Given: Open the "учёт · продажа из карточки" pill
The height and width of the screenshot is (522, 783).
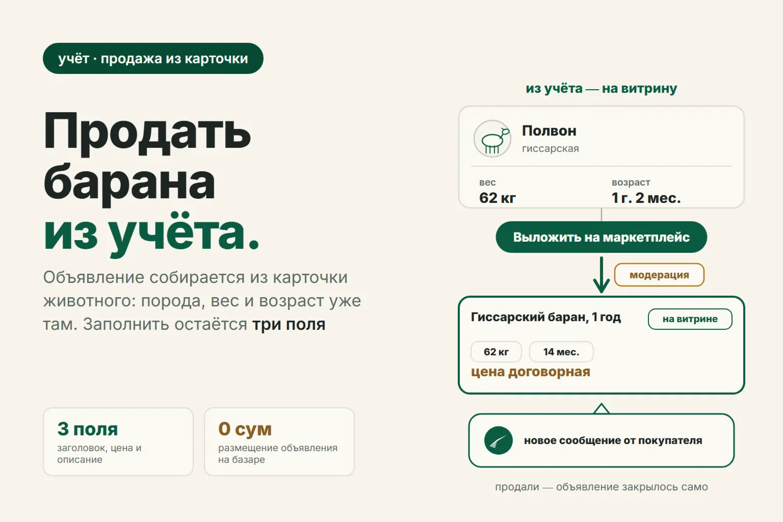Looking at the screenshot, I should pyautogui.click(x=153, y=59).
